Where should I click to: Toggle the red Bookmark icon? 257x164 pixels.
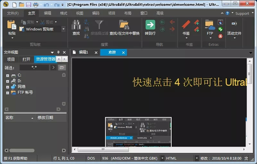[x=186, y=24]
